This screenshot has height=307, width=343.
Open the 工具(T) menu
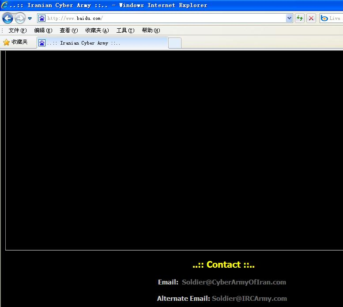coord(125,30)
